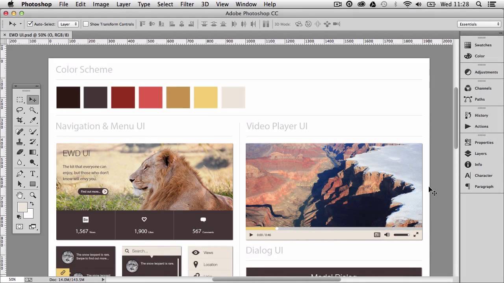The image size is (504, 283).
Task: Select the Lasso tool
Action: 20,110
